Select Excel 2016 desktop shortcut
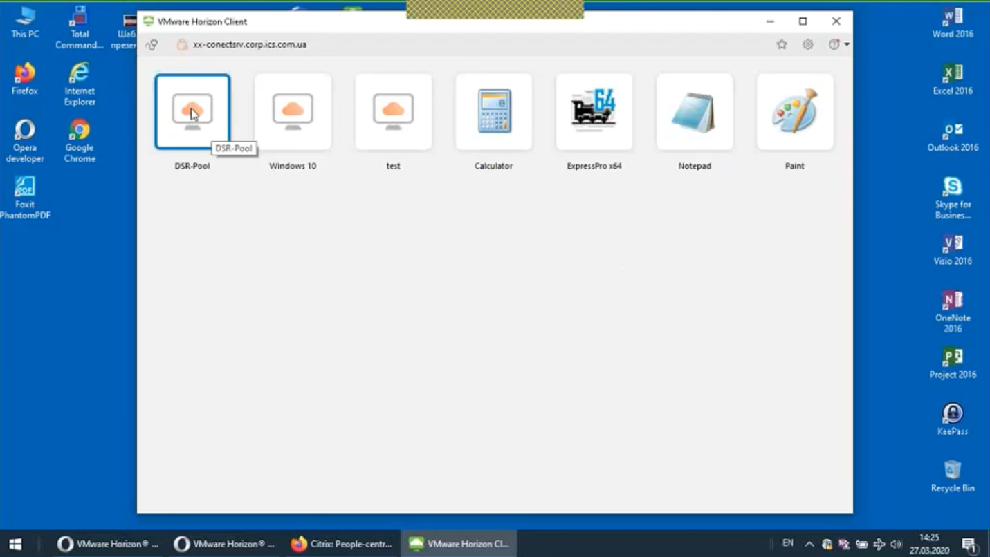Image resolution: width=990 pixels, height=557 pixels. pyautogui.click(x=953, y=79)
